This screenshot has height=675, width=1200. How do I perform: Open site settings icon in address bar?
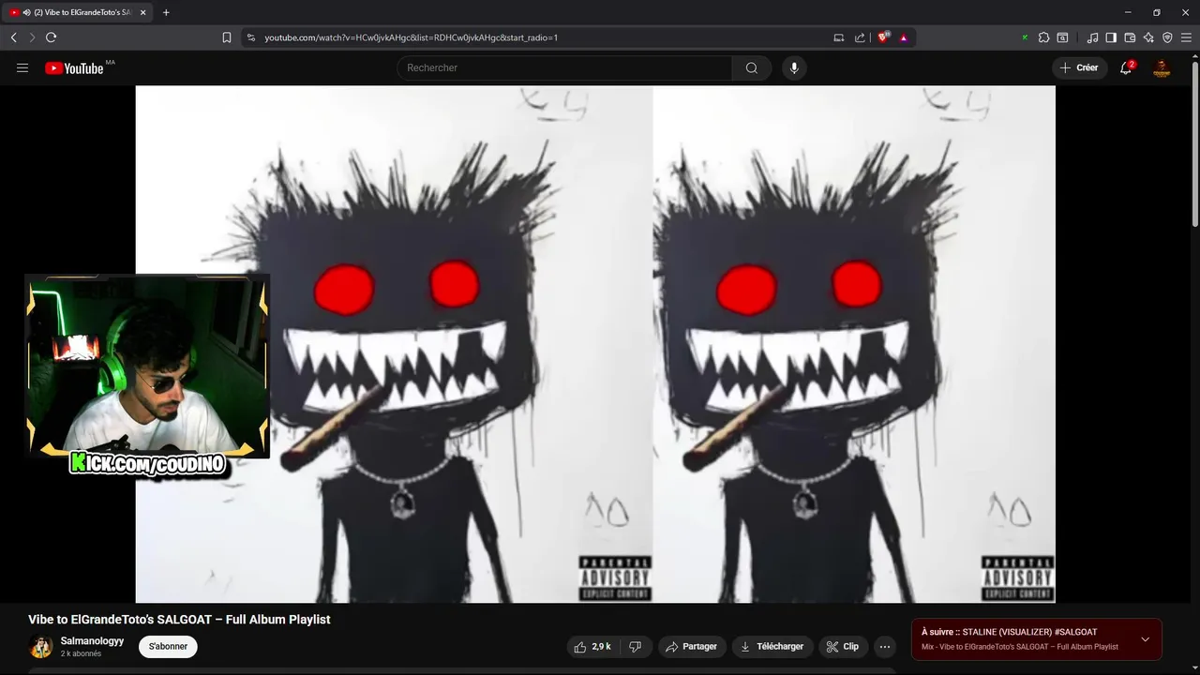click(250, 37)
